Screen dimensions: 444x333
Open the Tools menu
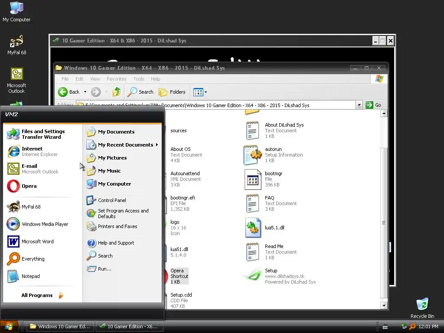(139, 79)
